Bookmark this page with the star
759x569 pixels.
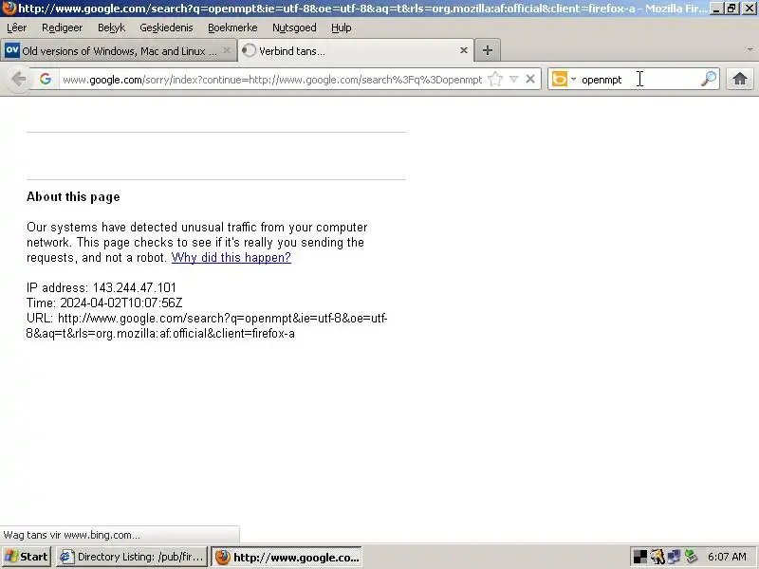[495, 79]
